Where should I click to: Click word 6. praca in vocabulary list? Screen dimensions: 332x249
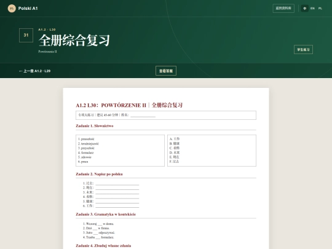point(83,162)
